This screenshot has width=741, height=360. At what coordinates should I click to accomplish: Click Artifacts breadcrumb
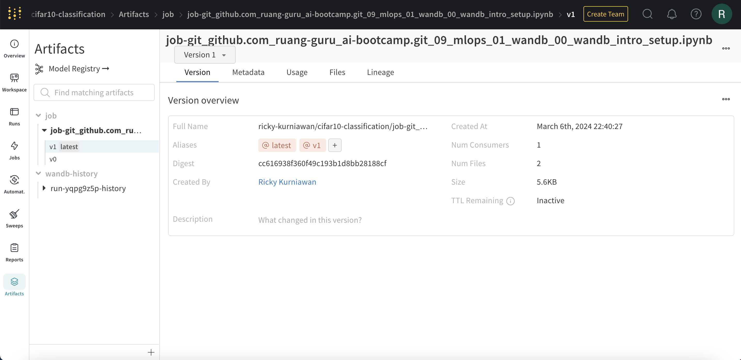click(x=134, y=14)
